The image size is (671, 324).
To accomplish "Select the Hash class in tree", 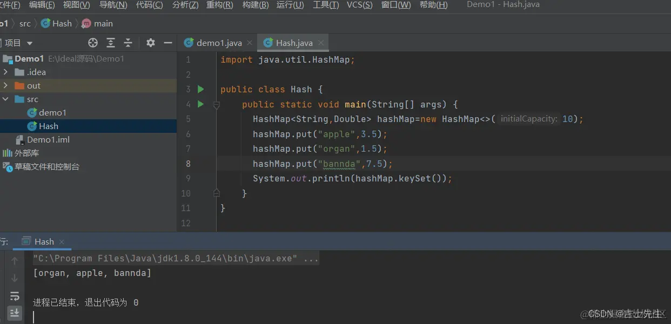I will pos(49,126).
